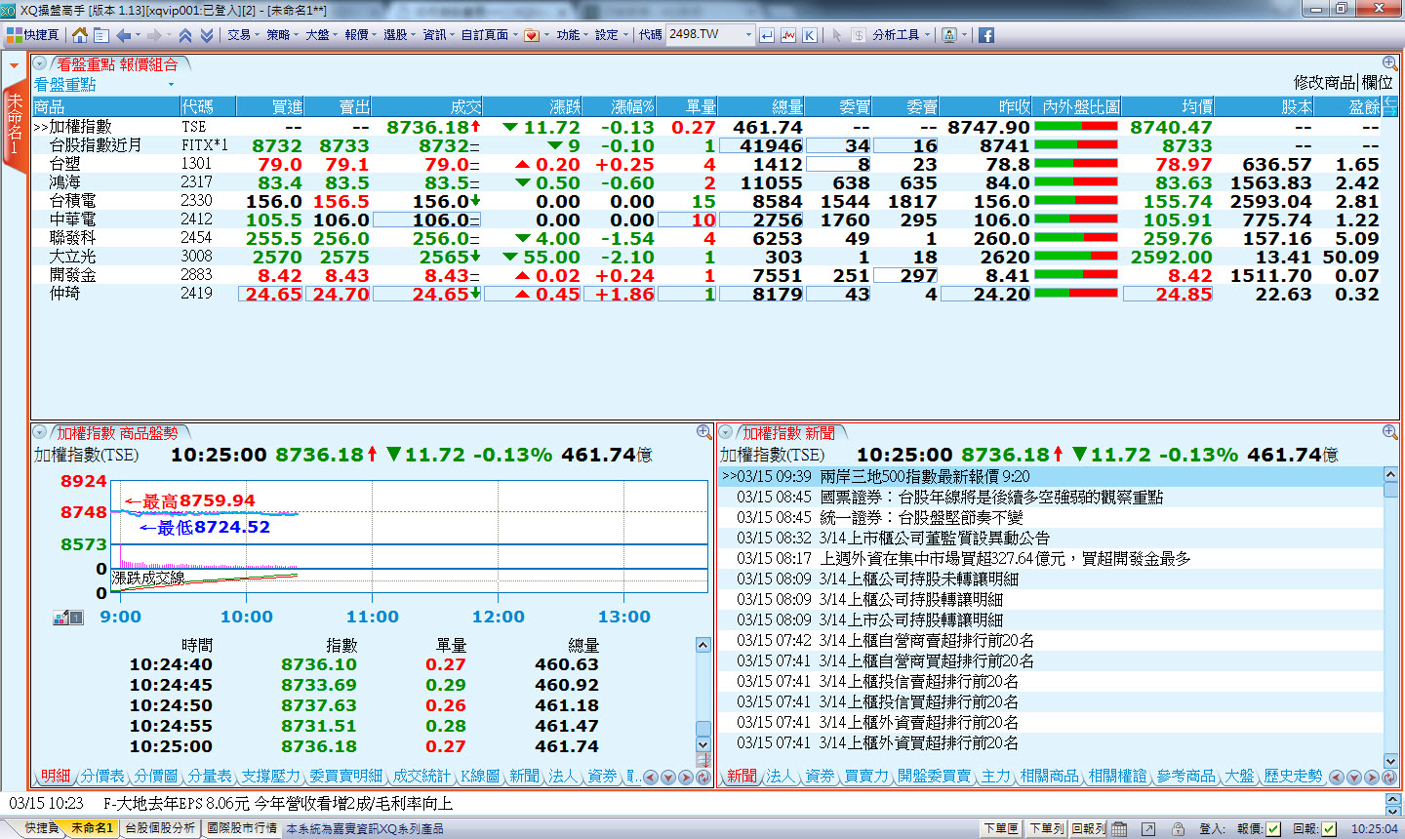Select the pointer cursor tool icon
Image resolution: width=1405 pixels, height=839 pixels.
tap(836, 35)
